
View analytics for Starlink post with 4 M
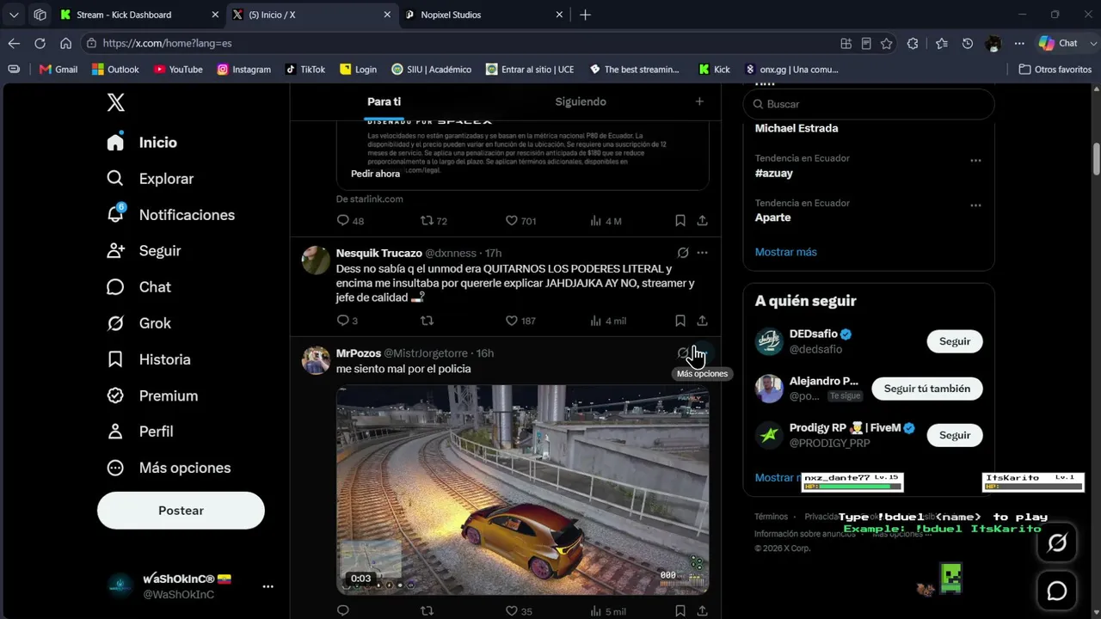[x=606, y=221]
